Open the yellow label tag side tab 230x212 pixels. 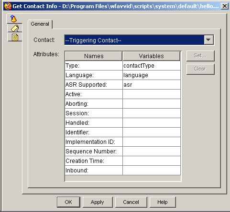pyautogui.click(x=15, y=28)
